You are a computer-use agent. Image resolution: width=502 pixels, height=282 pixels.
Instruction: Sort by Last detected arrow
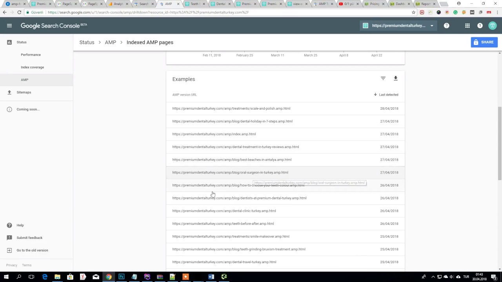(375, 94)
